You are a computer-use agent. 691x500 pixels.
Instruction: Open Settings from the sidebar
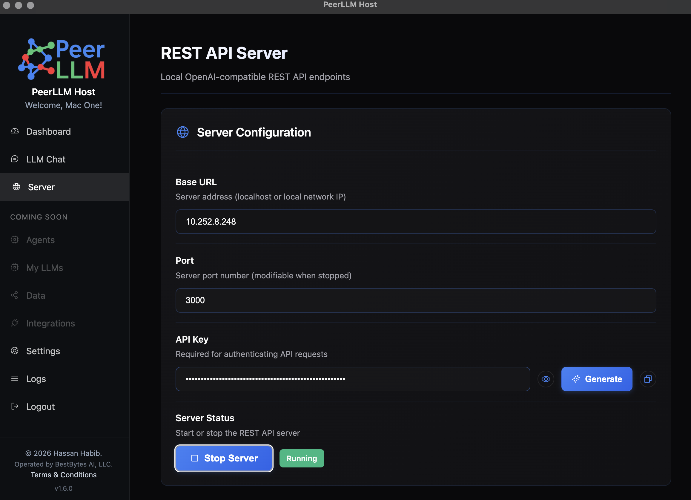pyautogui.click(x=65, y=351)
